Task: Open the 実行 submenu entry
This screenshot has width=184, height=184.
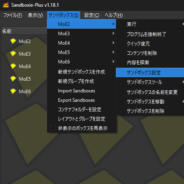Action: click(150, 24)
